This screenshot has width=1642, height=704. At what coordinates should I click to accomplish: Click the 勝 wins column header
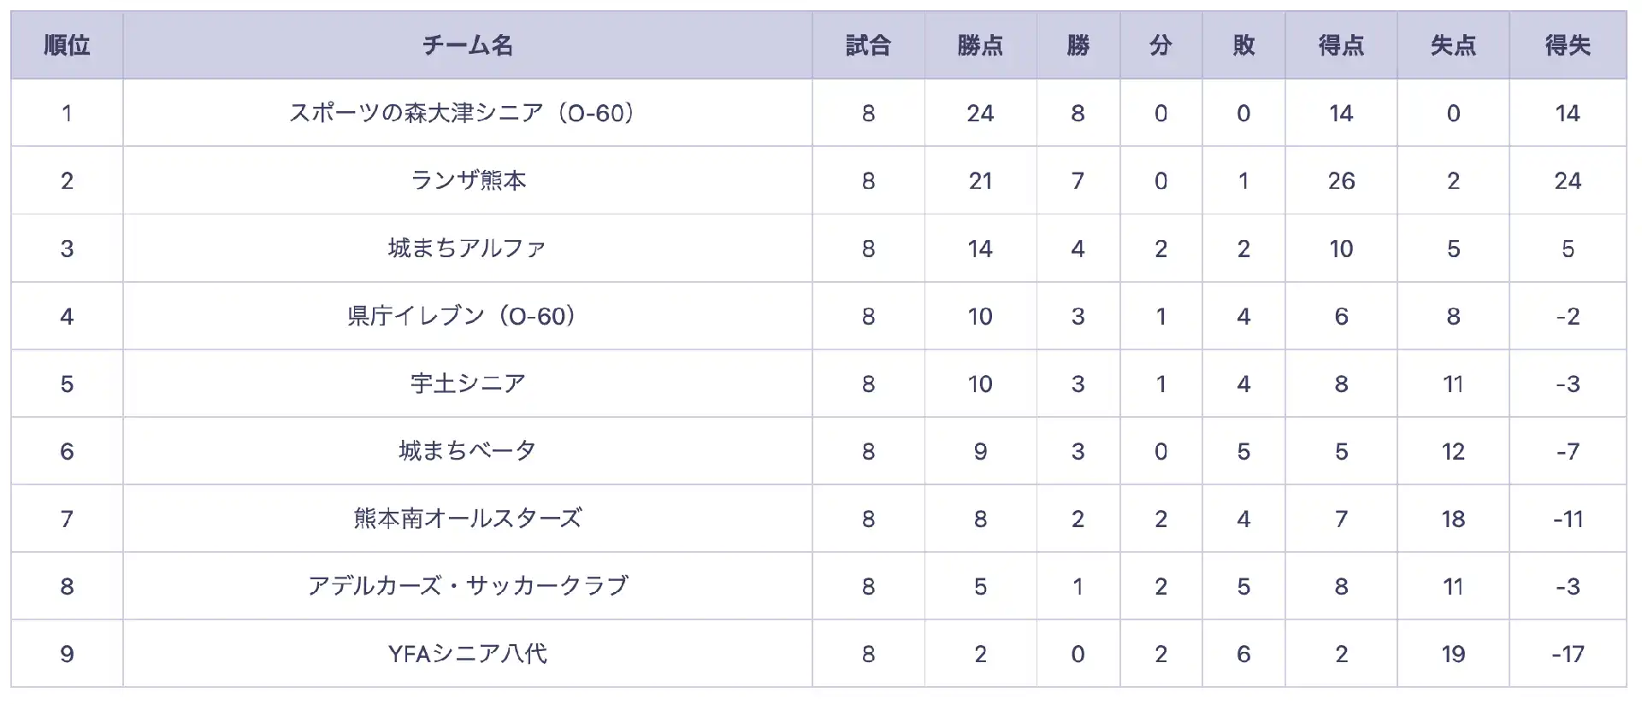tap(1078, 45)
